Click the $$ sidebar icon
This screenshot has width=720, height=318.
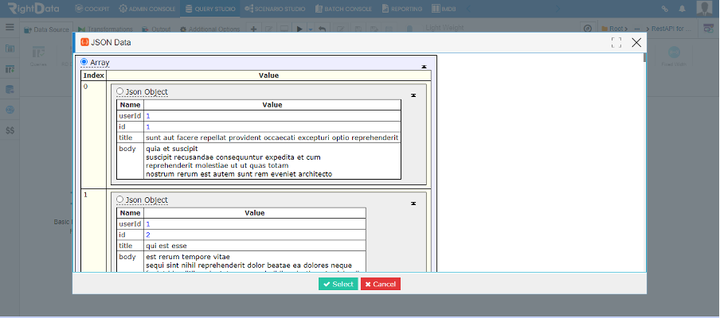[10, 130]
